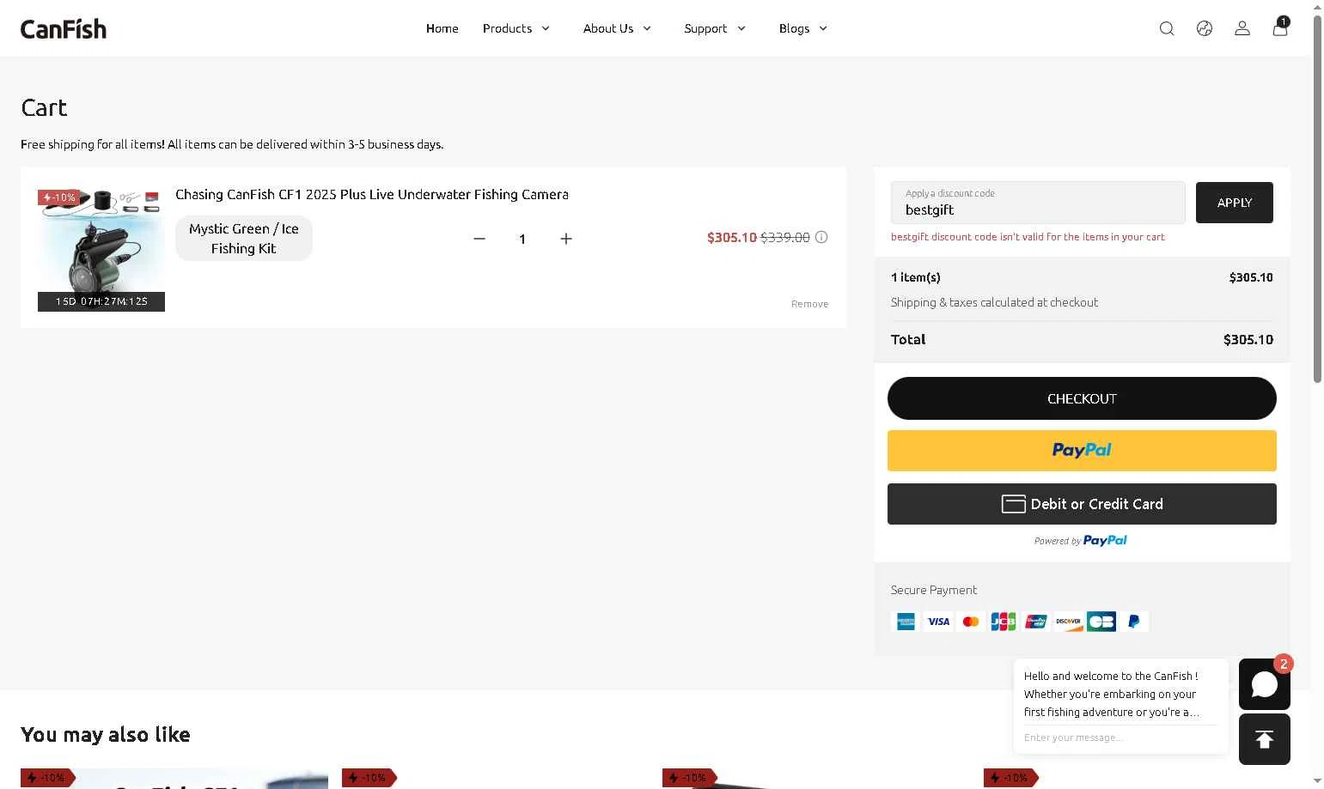Click the Powered by PayPal text
The width and height of the screenshot is (1324, 789).
point(1081,540)
